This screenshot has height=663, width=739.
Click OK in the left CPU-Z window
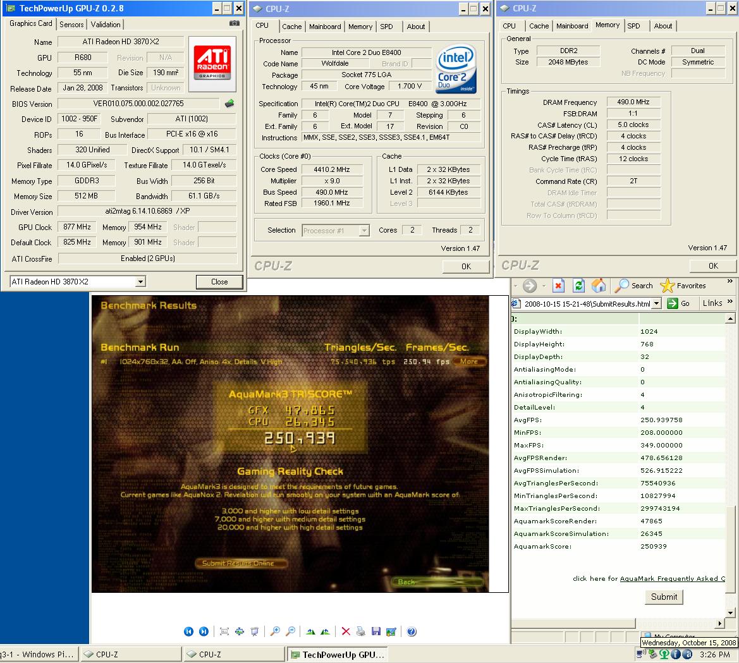tap(466, 266)
